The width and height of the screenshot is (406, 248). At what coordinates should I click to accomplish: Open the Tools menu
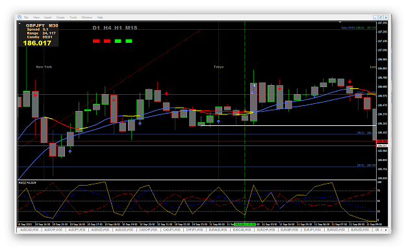point(73,18)
